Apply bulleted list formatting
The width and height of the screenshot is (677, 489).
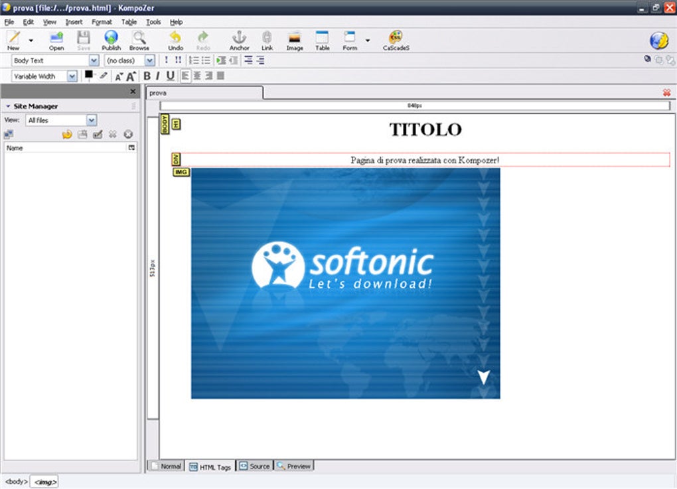point(206,60)
